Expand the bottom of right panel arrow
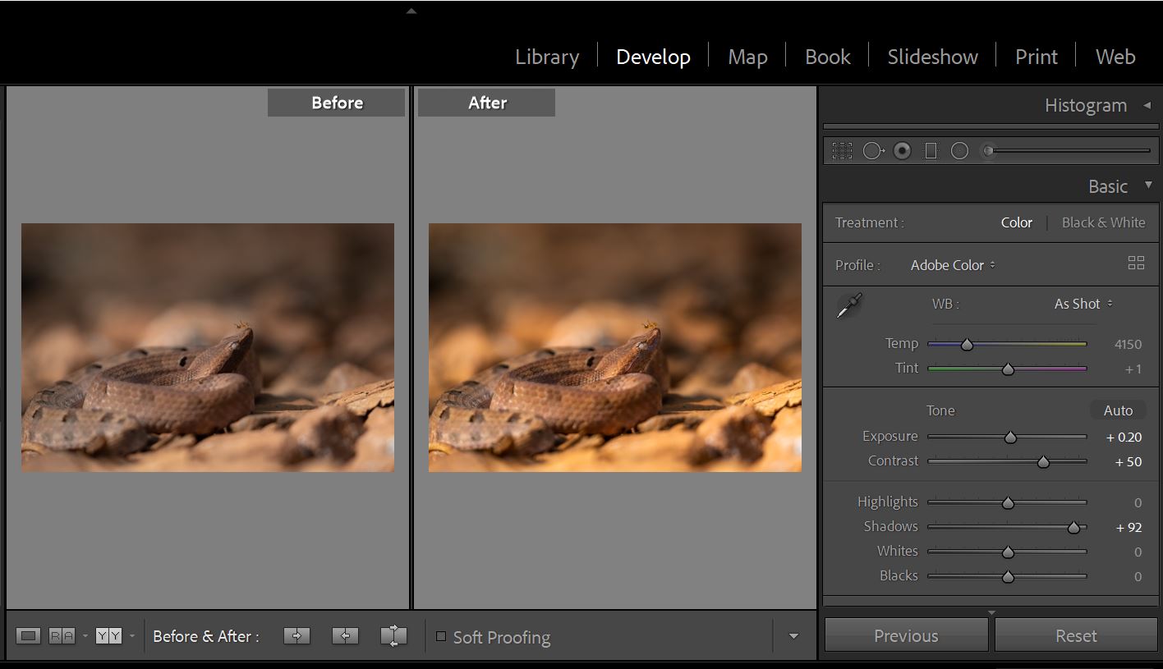This screenshot has width=1163, height=669. (991, 612)
